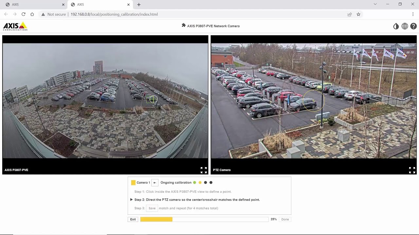Open the tab search dropdown chevron
This screenshot has width=419, height=235.
[x=375, y=4]
